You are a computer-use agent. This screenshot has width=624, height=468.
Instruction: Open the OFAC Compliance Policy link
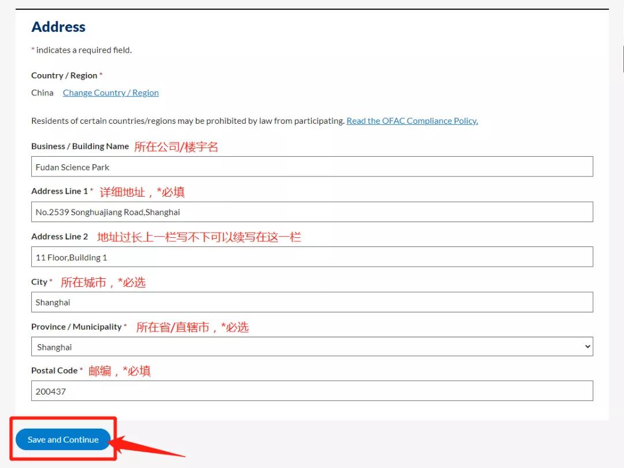click(x=413, y=121)
